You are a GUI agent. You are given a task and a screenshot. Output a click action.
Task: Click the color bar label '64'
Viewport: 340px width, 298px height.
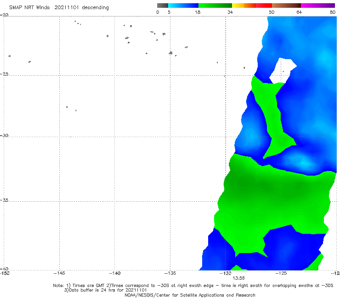[x=299, y=12]
